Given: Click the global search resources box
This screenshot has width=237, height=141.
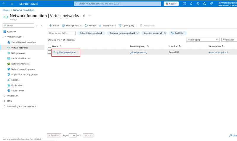Looking at the screenshot, I should coord(117,4).
